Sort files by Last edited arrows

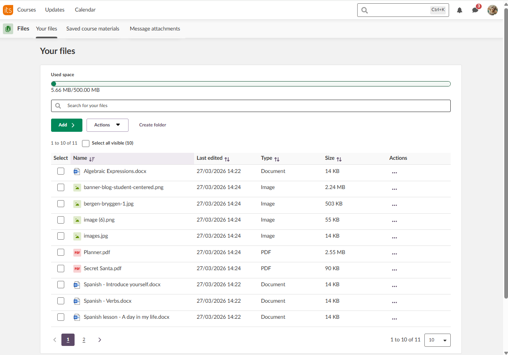pos(227,159)
